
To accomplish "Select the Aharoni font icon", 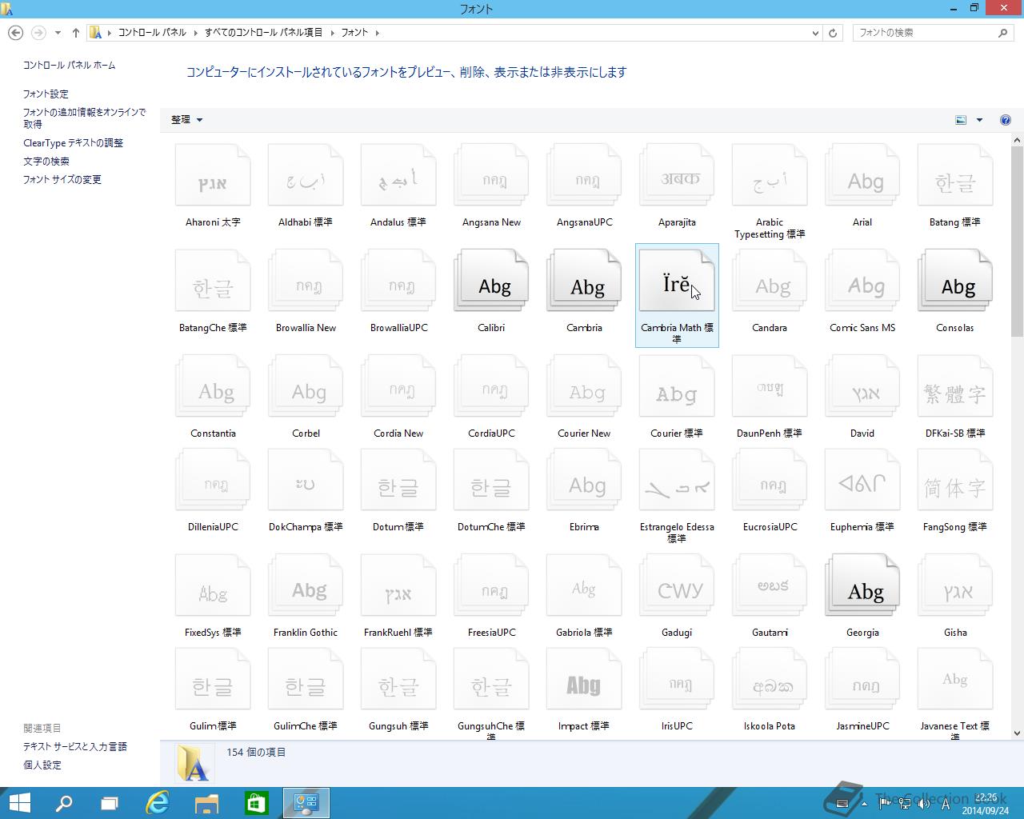I will coord(213,175).
